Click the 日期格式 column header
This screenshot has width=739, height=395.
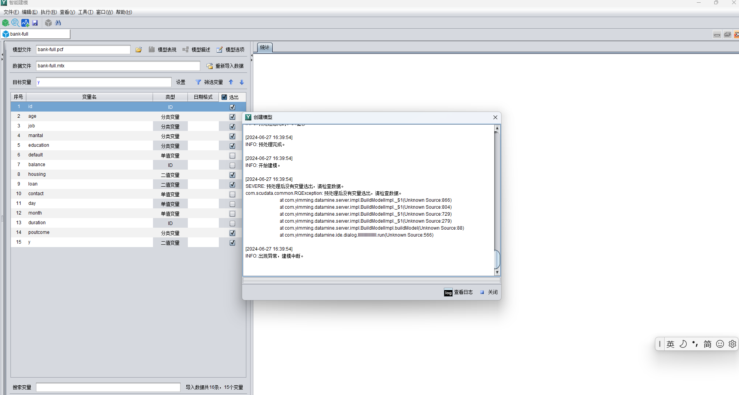click(203, 97)
